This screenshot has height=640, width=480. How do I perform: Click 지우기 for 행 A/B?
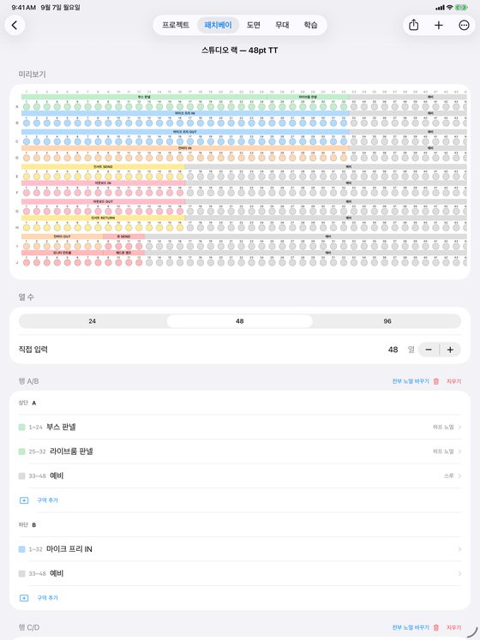[453, 381]
